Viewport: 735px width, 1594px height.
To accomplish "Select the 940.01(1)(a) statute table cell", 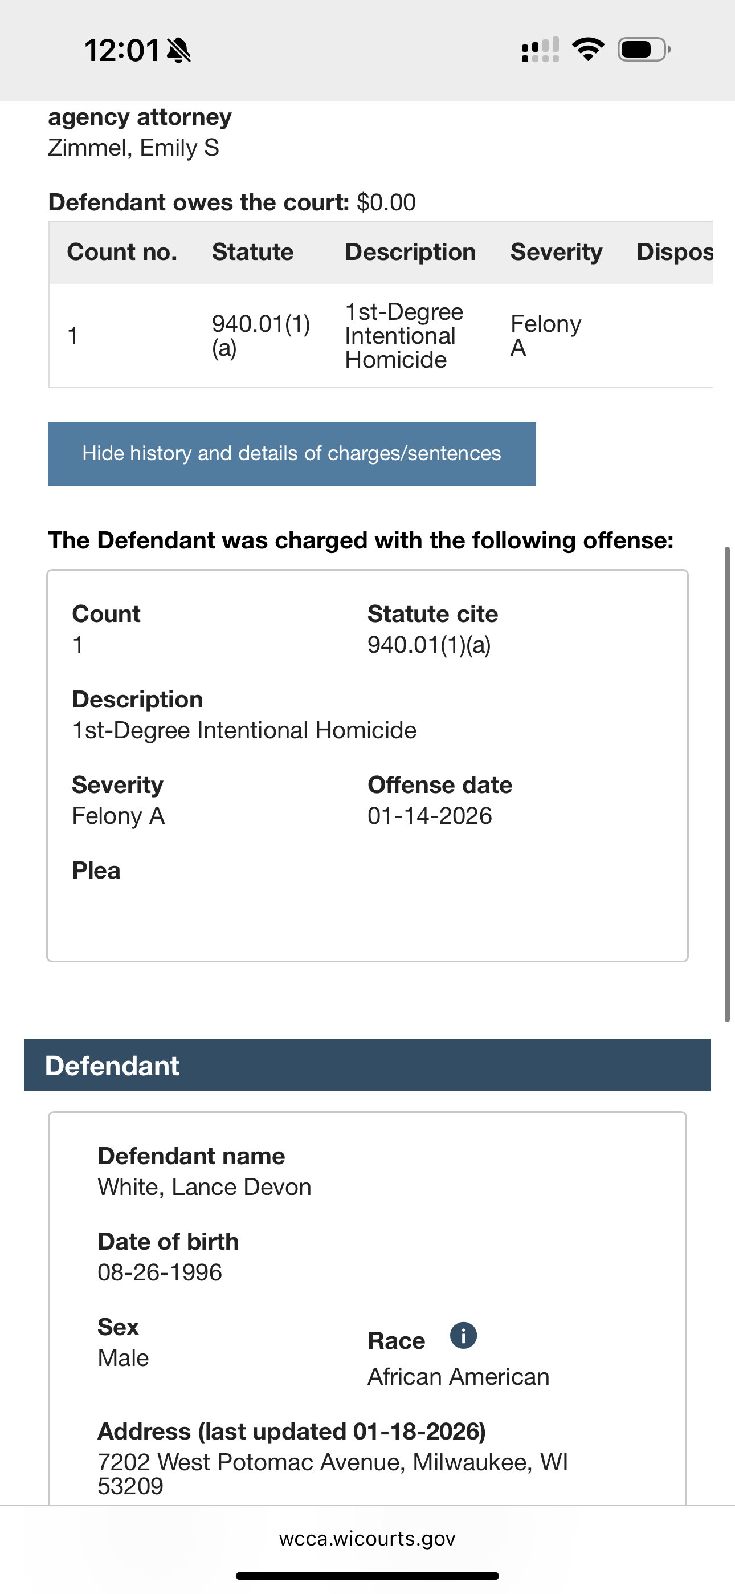I will (260, 335).
